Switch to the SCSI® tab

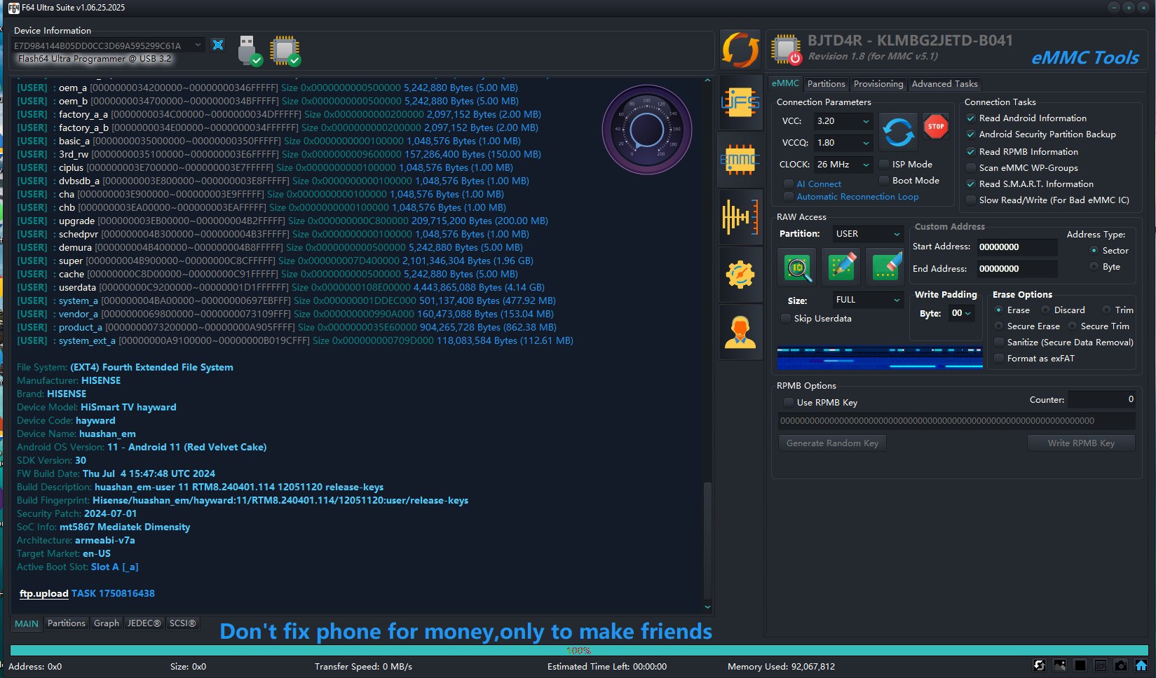(183, 623)
